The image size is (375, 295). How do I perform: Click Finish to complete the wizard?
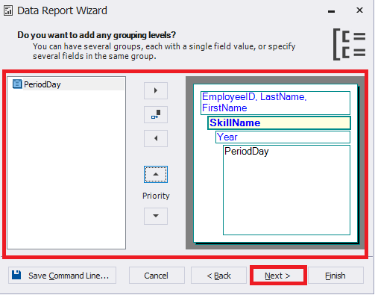pyautogui.click(x=335, y=276)
